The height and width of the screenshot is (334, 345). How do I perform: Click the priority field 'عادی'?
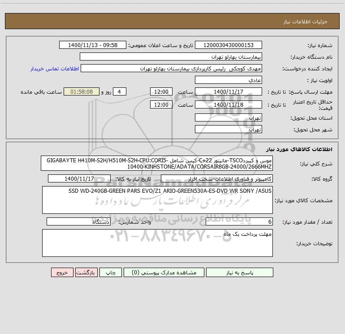[x=229, y=80]
